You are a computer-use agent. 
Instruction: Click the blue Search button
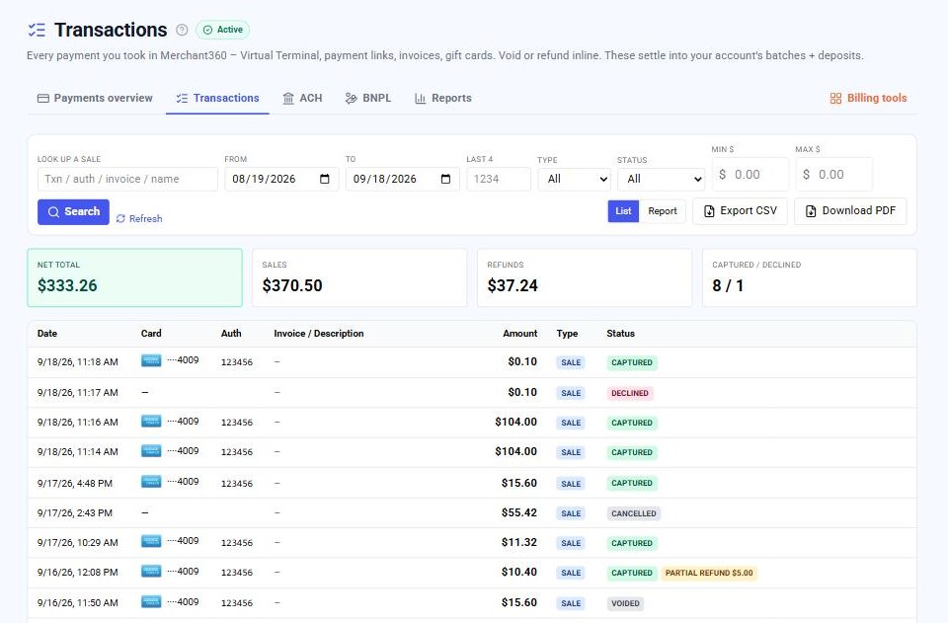(73, 211)
